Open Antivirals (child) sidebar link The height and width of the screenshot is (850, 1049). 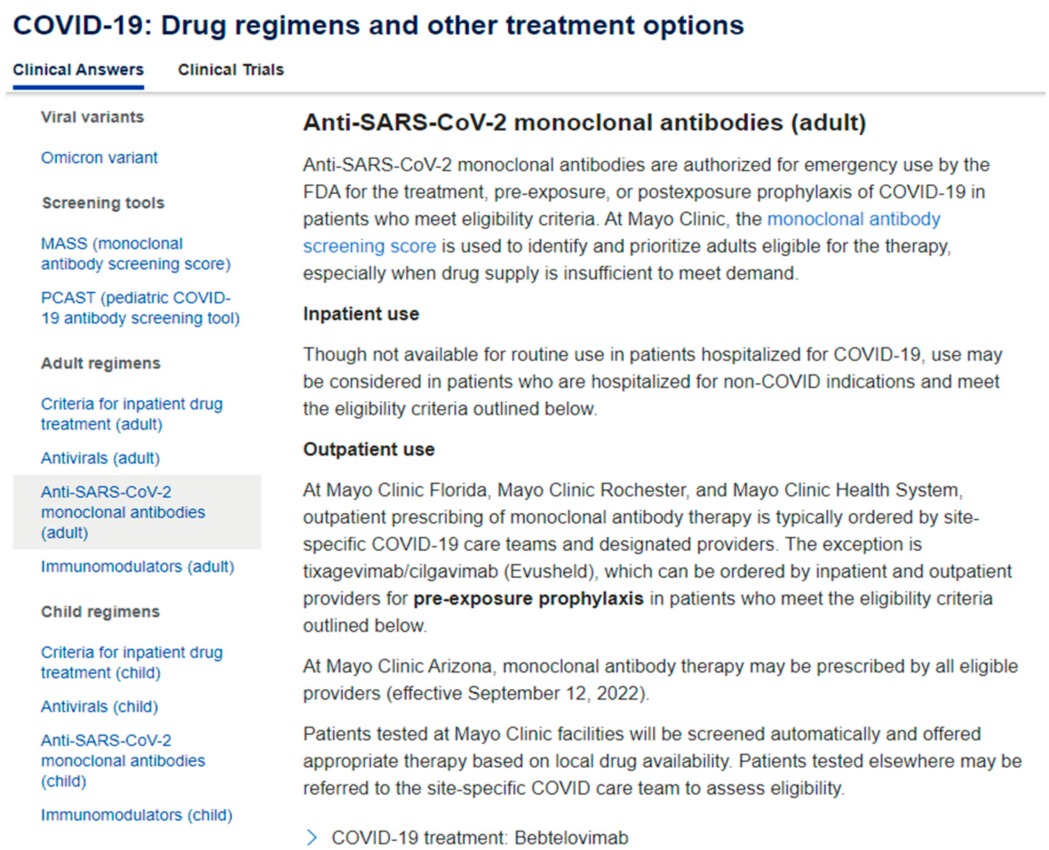tap(100, 707)
